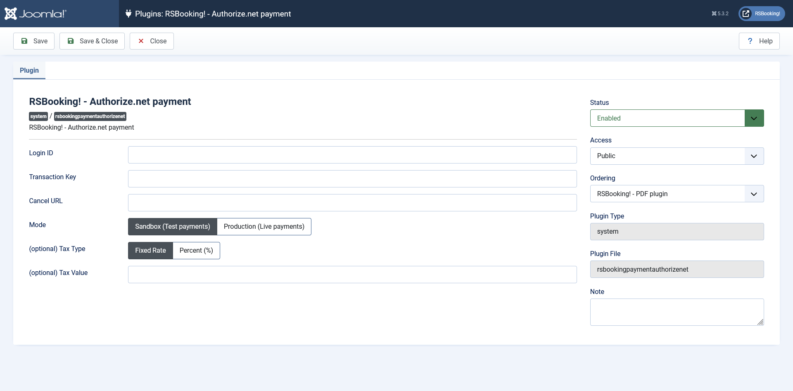Click the 'RSBooking! - Authorize.net payment' heading
The width and height of the screenshot is (793, 391).
tap(110, 102)
